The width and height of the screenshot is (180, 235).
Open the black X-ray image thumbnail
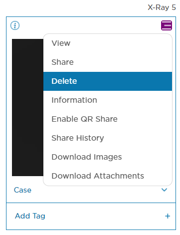click(x=27, y=107)
